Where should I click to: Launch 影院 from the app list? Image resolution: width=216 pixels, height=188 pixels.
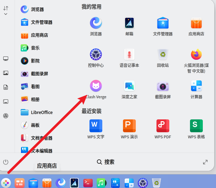point(30,61)
